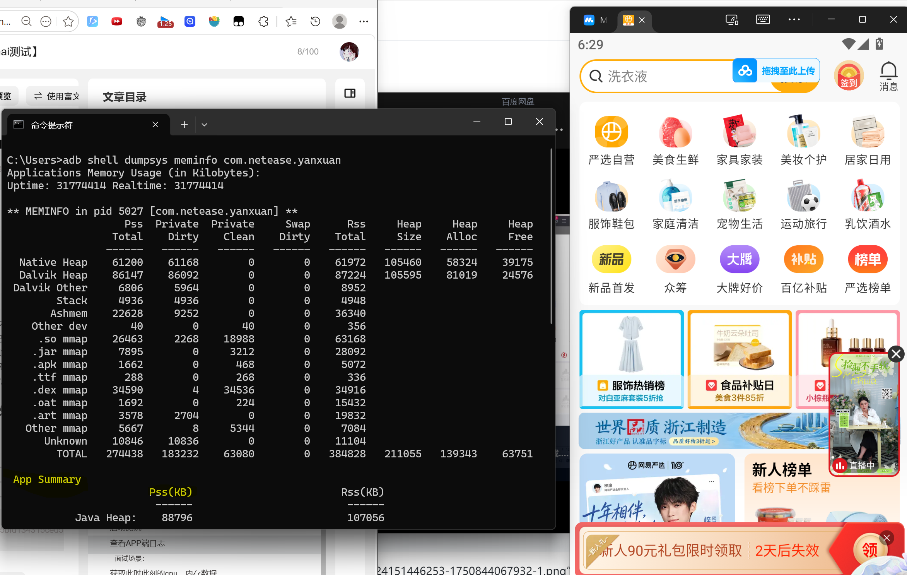The width and height of the screenshot is (907, 575).
Task: Open 严选自营 category
Action: (611, 141)
